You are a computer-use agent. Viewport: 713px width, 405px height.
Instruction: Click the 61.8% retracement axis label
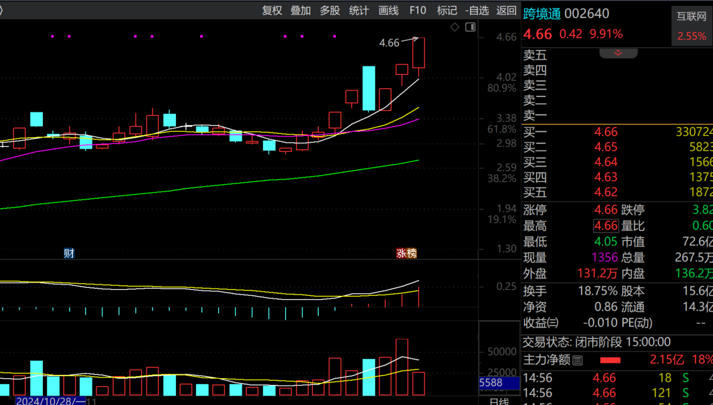[501, 130]
